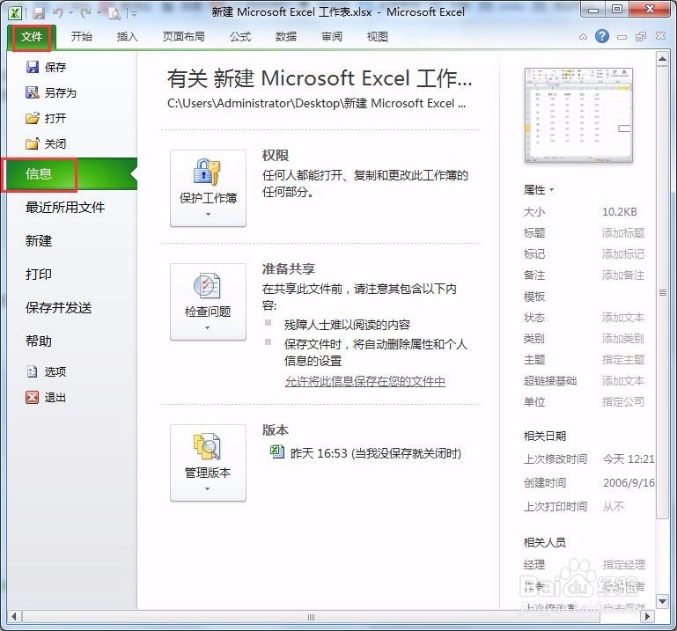This screenshot has height=631, width=677.
Task: Minimize the ribbon with the caret icon
Action: 583,37
